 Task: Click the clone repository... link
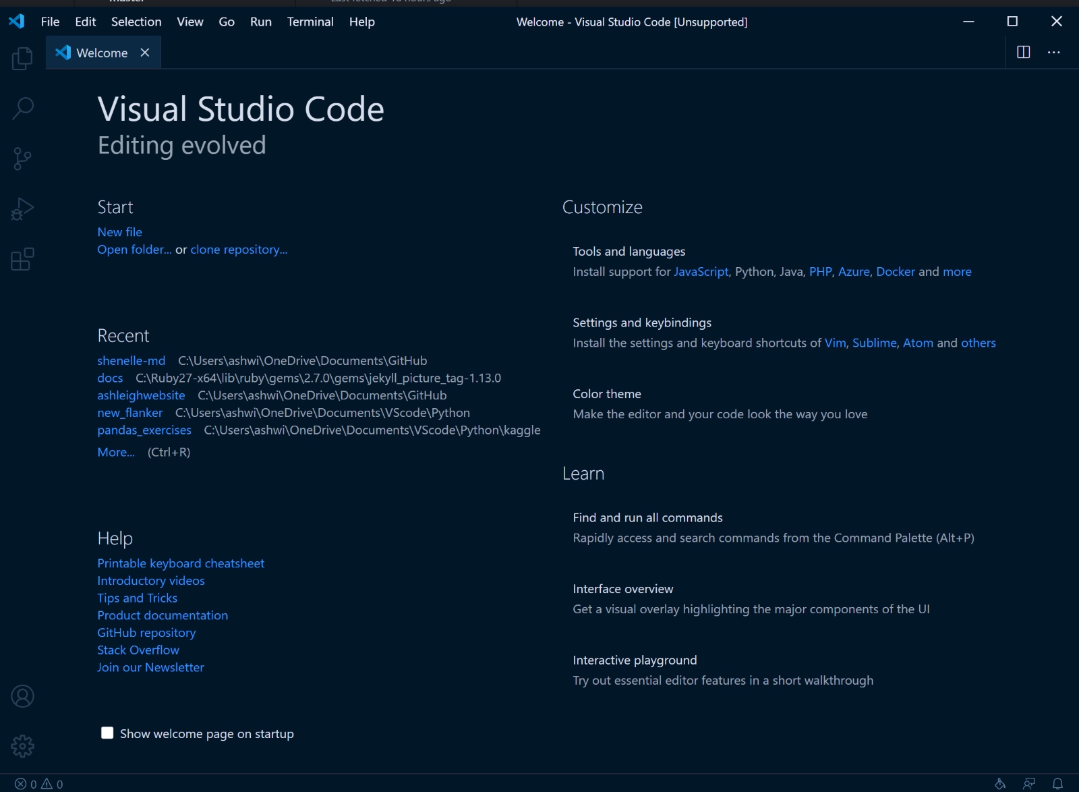point(239,250)
